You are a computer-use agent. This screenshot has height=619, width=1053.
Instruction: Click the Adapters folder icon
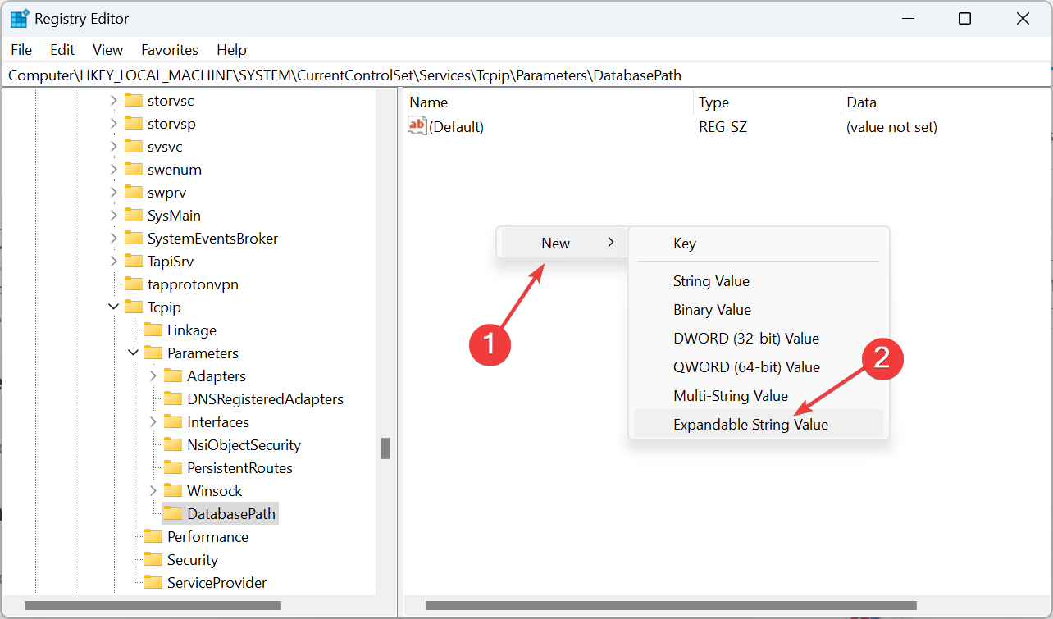(173, 376)
